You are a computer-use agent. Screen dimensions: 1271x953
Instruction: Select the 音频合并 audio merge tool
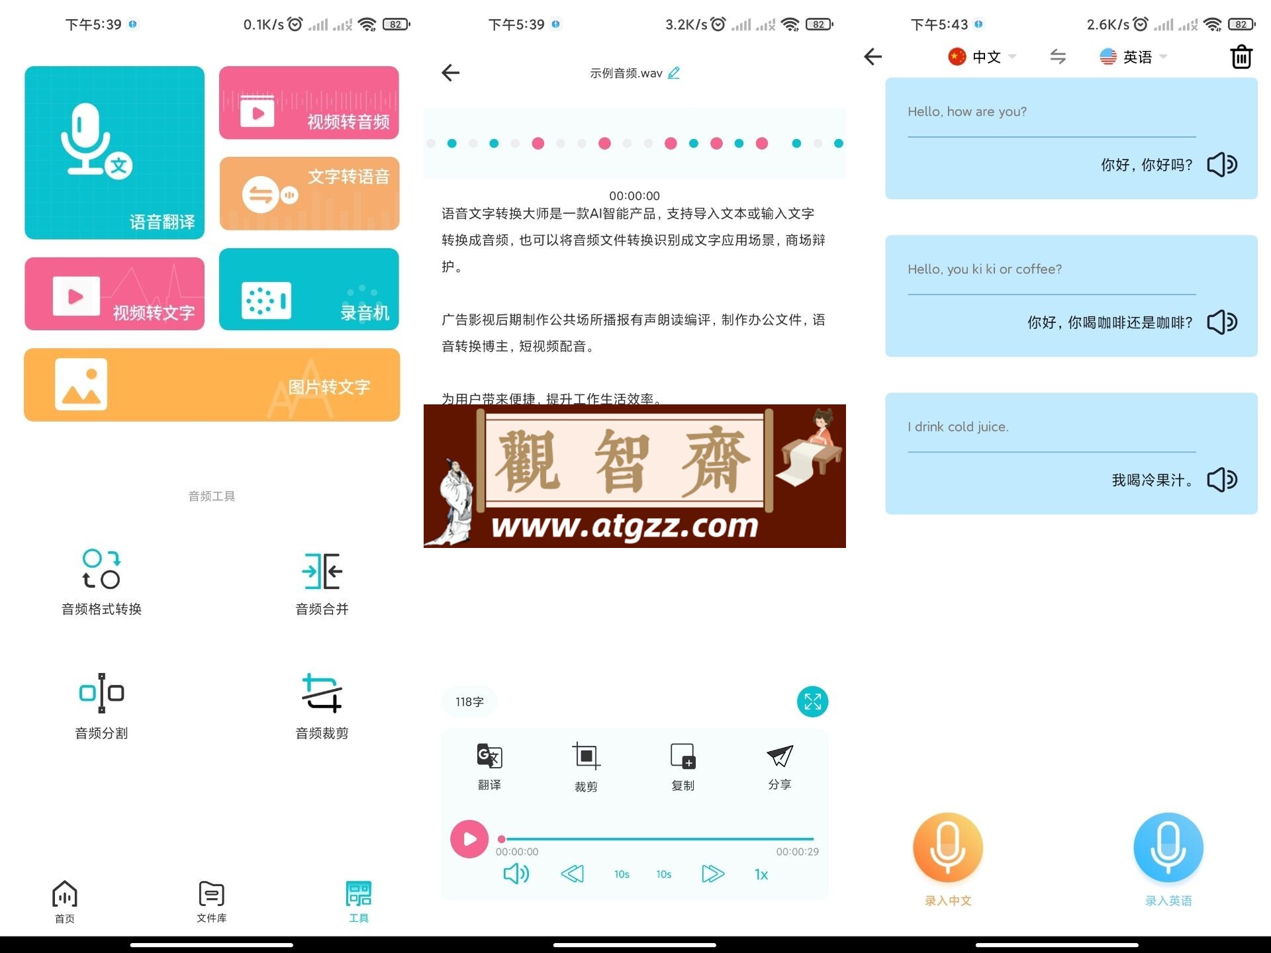click(x=322, y=584)
